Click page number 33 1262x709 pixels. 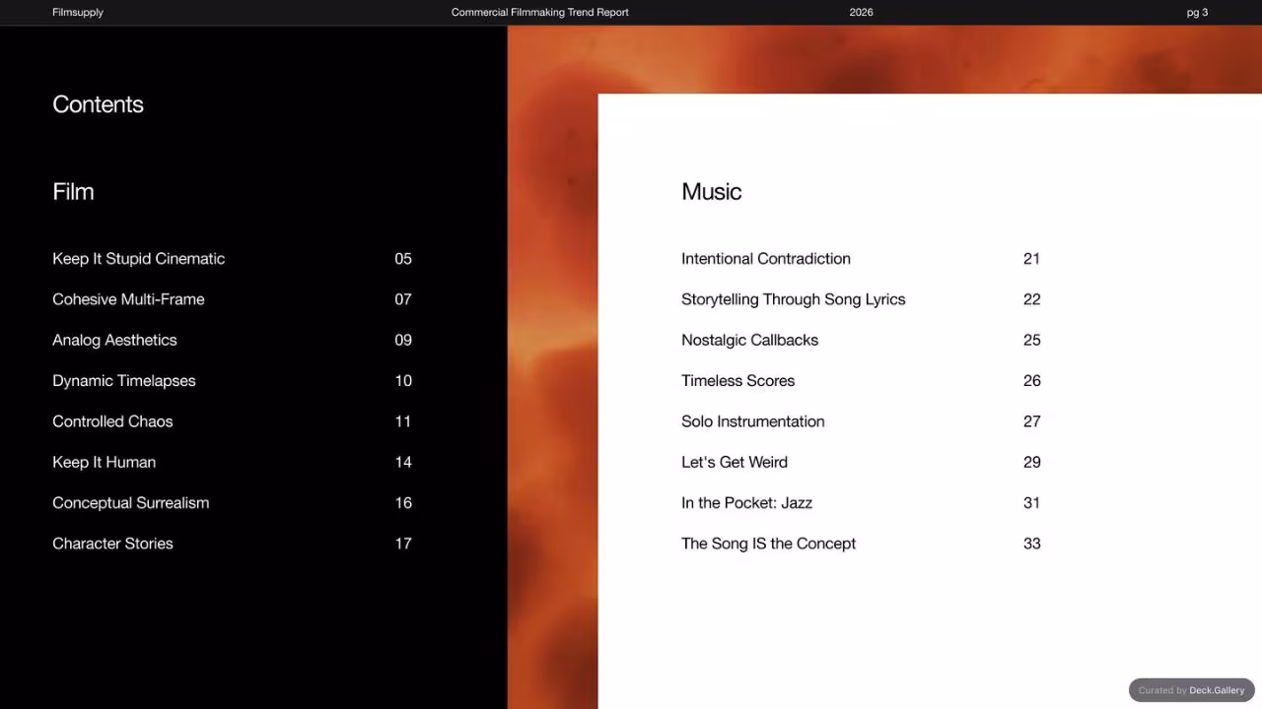(x=1031, y=544)
